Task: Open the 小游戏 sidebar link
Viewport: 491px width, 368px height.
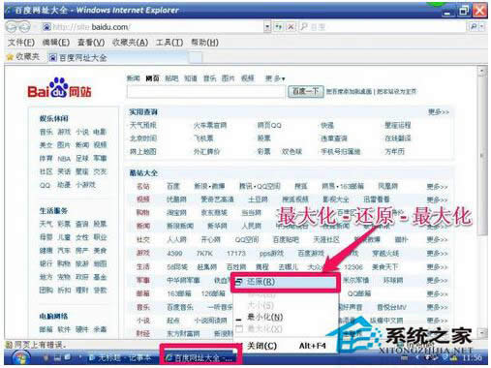Action: 85,185
